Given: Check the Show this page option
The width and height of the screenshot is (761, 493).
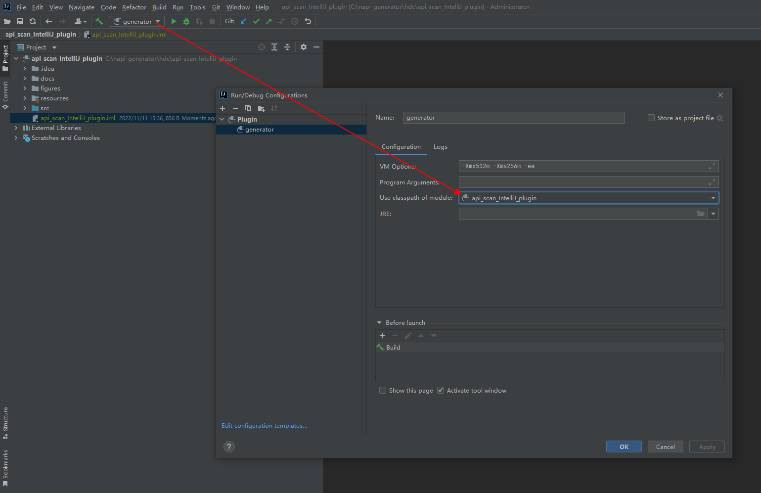Looking at the screenshot, I should (x=383, y=390).
